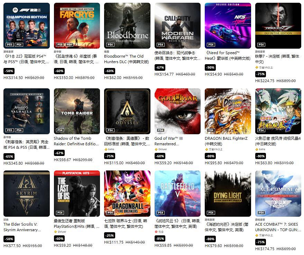Open the Dying Light Definitive Edition cover
The image size is (304, 255).
[228, 194]
